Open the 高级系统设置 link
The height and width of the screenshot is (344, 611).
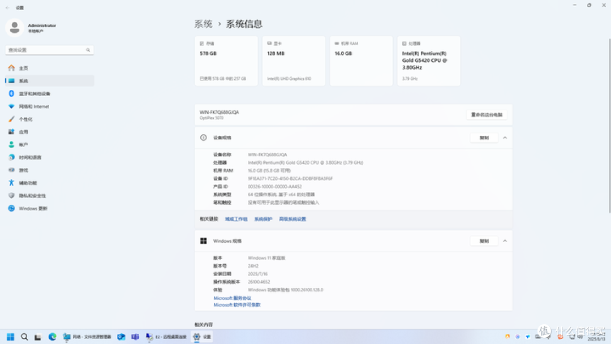(292, 220)
